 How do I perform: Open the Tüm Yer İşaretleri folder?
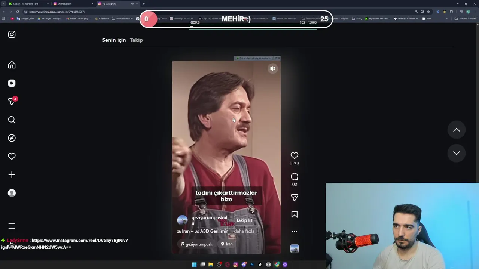point(465,19)
